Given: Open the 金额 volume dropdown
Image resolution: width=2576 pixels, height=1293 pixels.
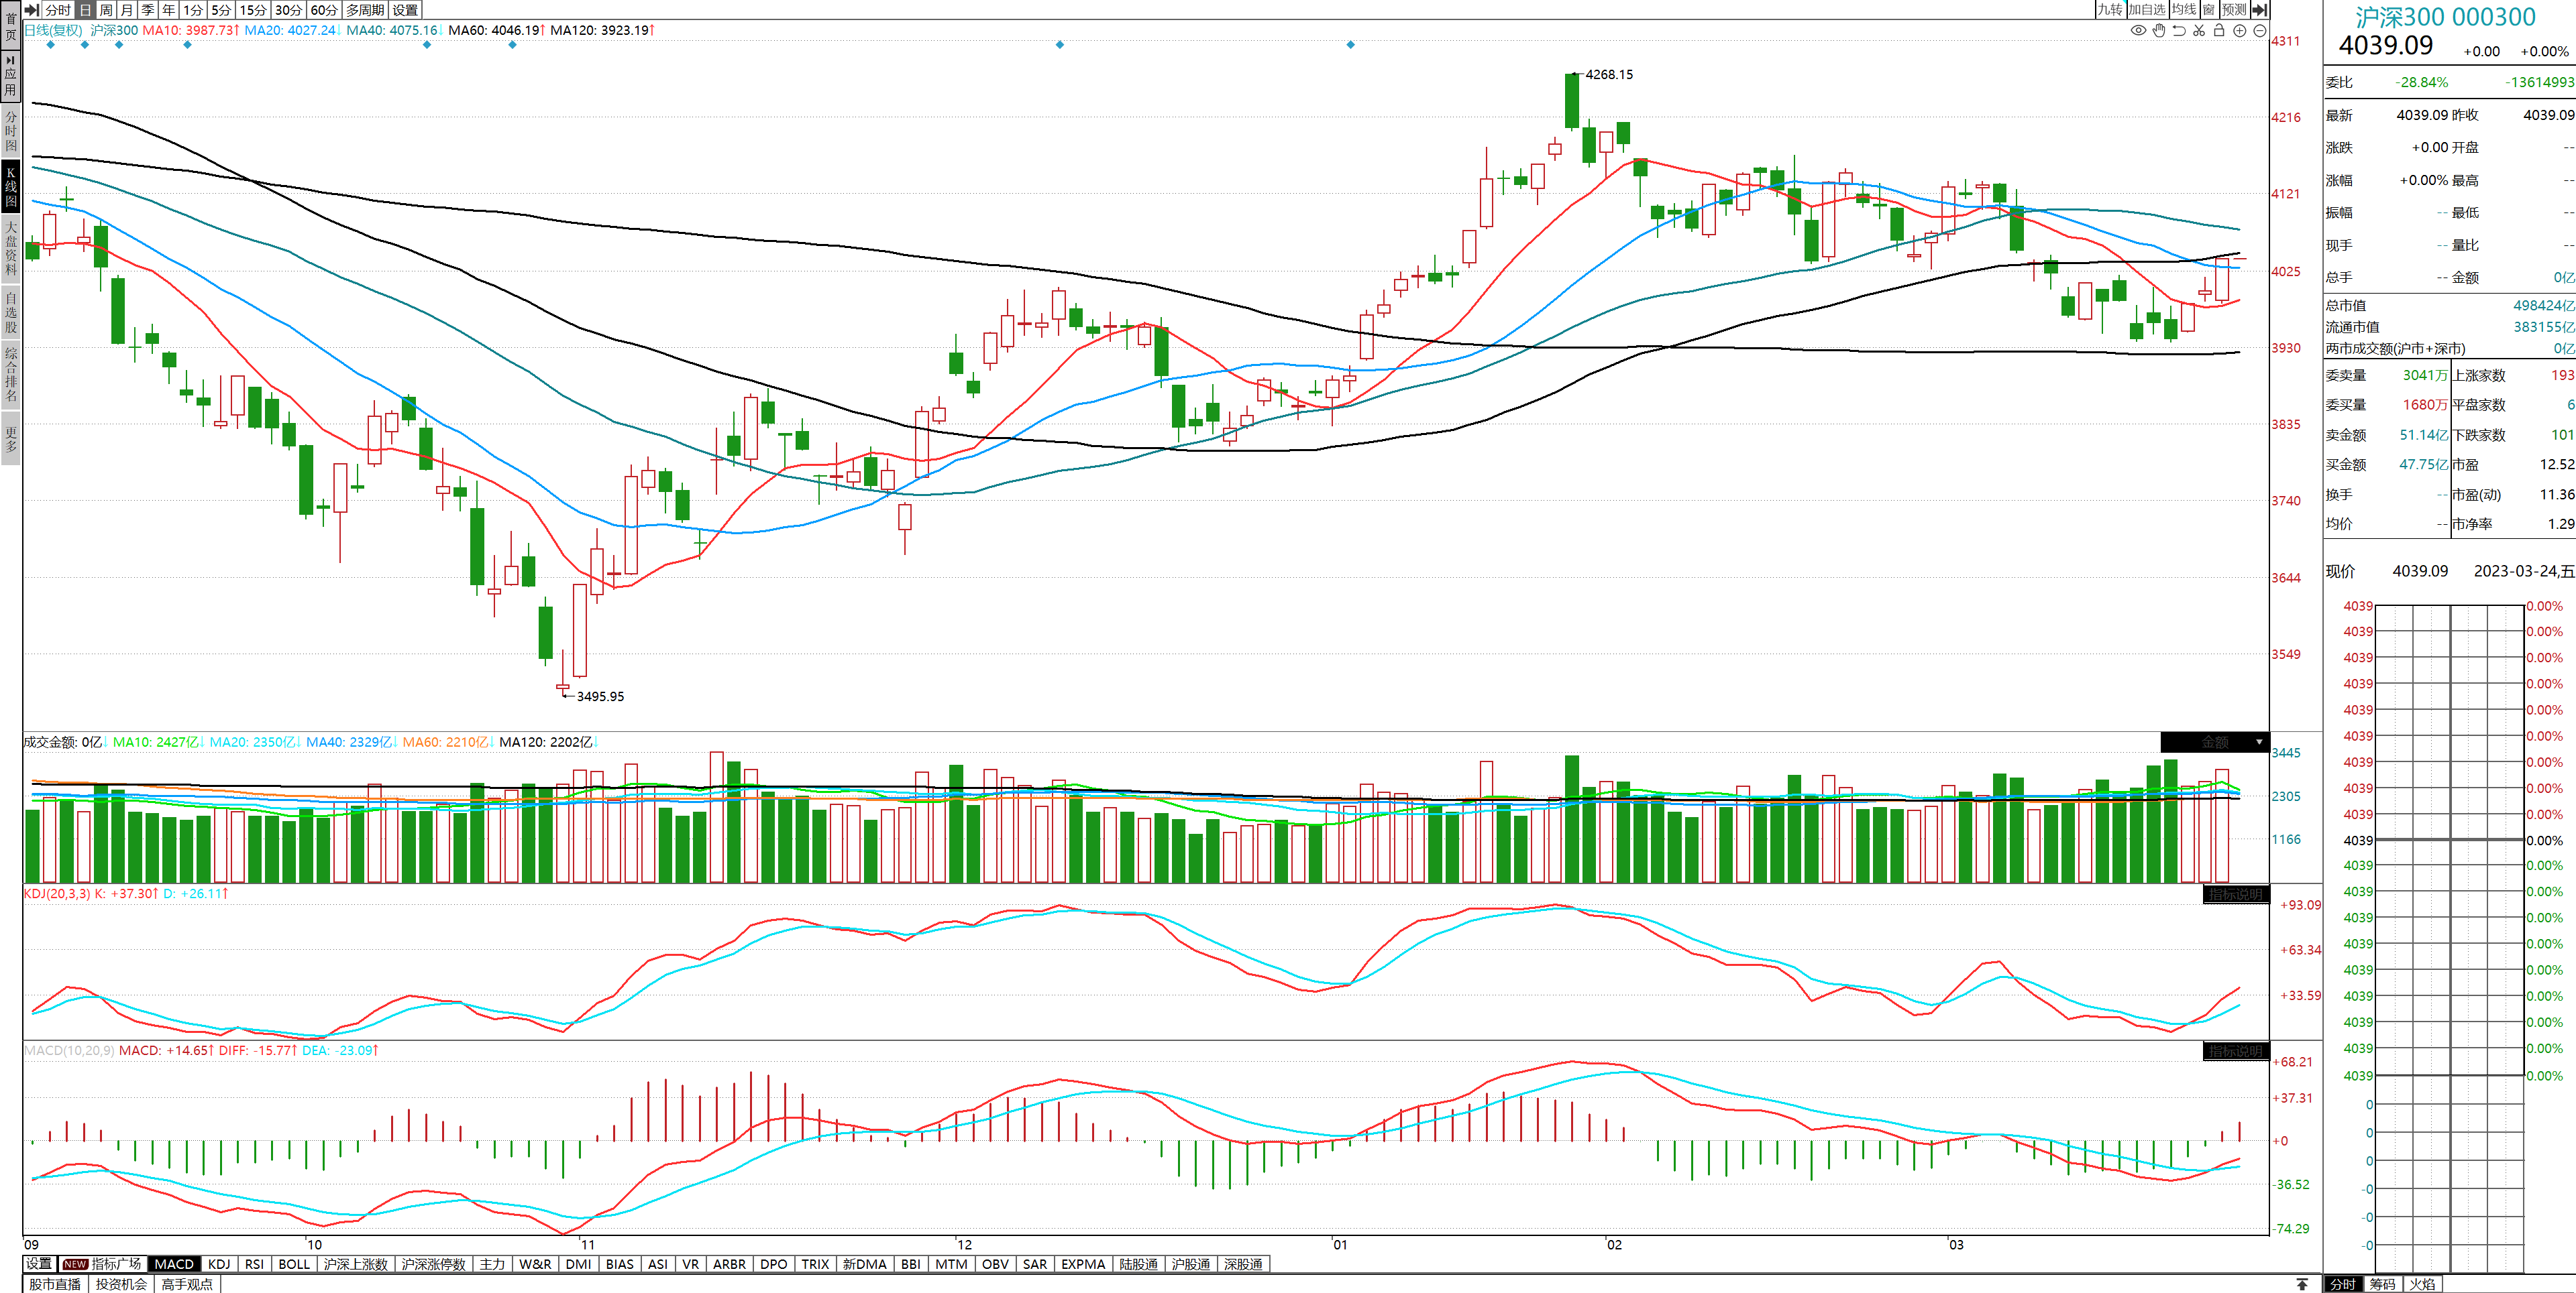Looking at the screenshot, I should click(x=2259, y=743).
